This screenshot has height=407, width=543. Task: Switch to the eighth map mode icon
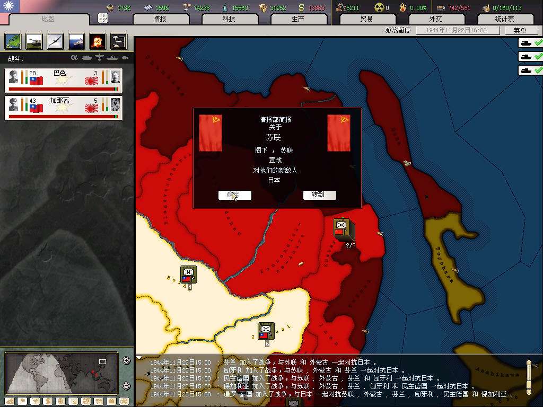tap(99, 402)
